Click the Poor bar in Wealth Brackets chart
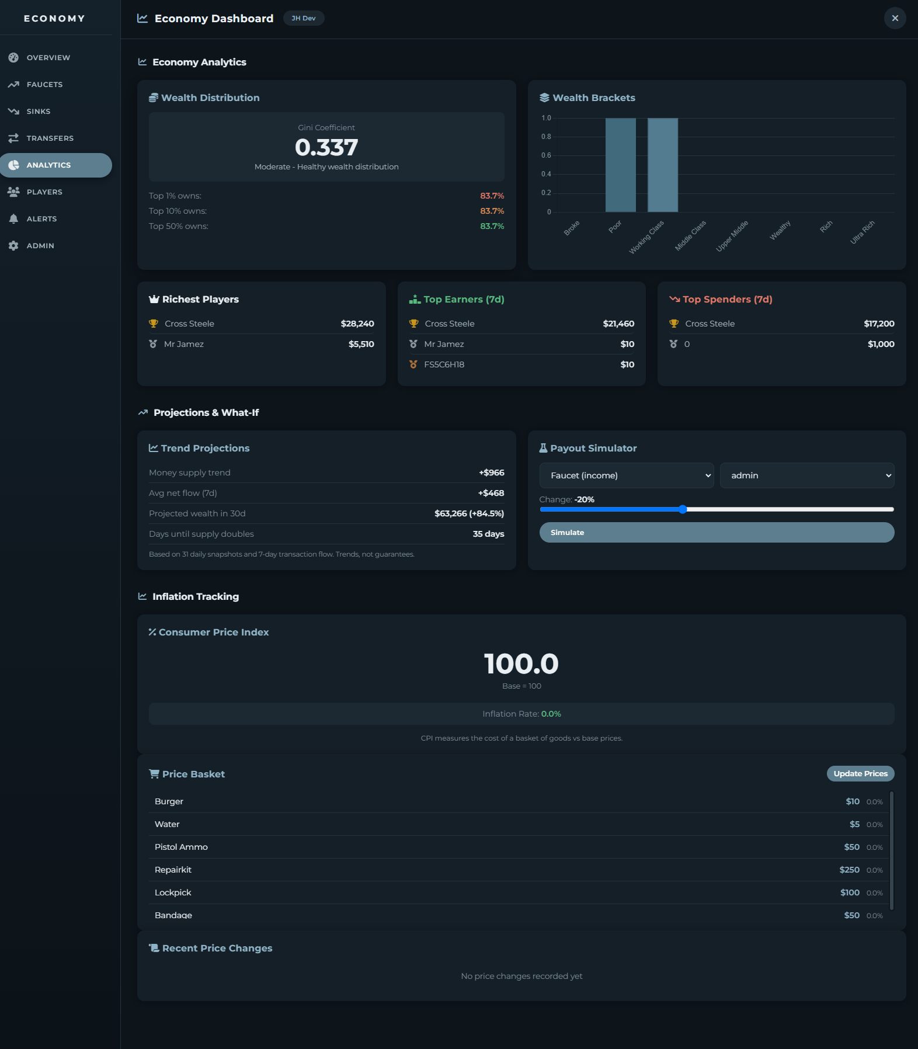The image size is (918, 1049). coord(620,165)
